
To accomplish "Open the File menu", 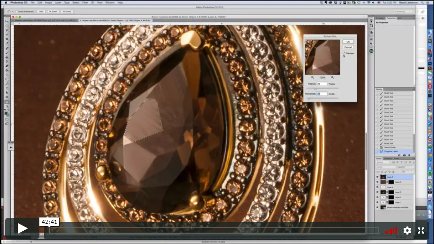I will click(x=32, y=2).
